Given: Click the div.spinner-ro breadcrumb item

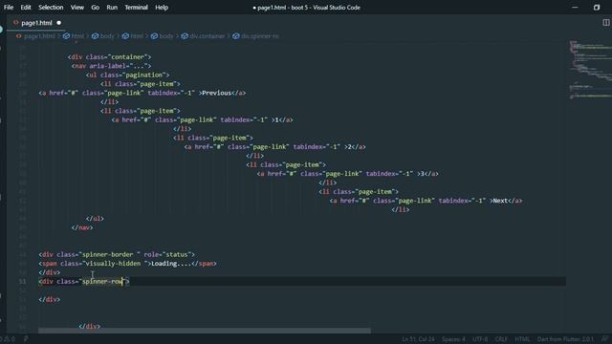Looking at the screenshot, I should (x=260, y=36).
